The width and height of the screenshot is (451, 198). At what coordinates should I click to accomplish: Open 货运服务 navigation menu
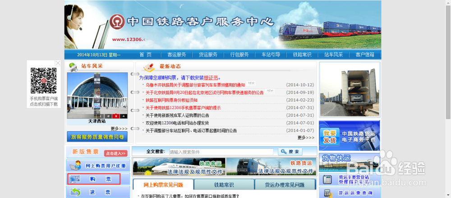(208, 55)
